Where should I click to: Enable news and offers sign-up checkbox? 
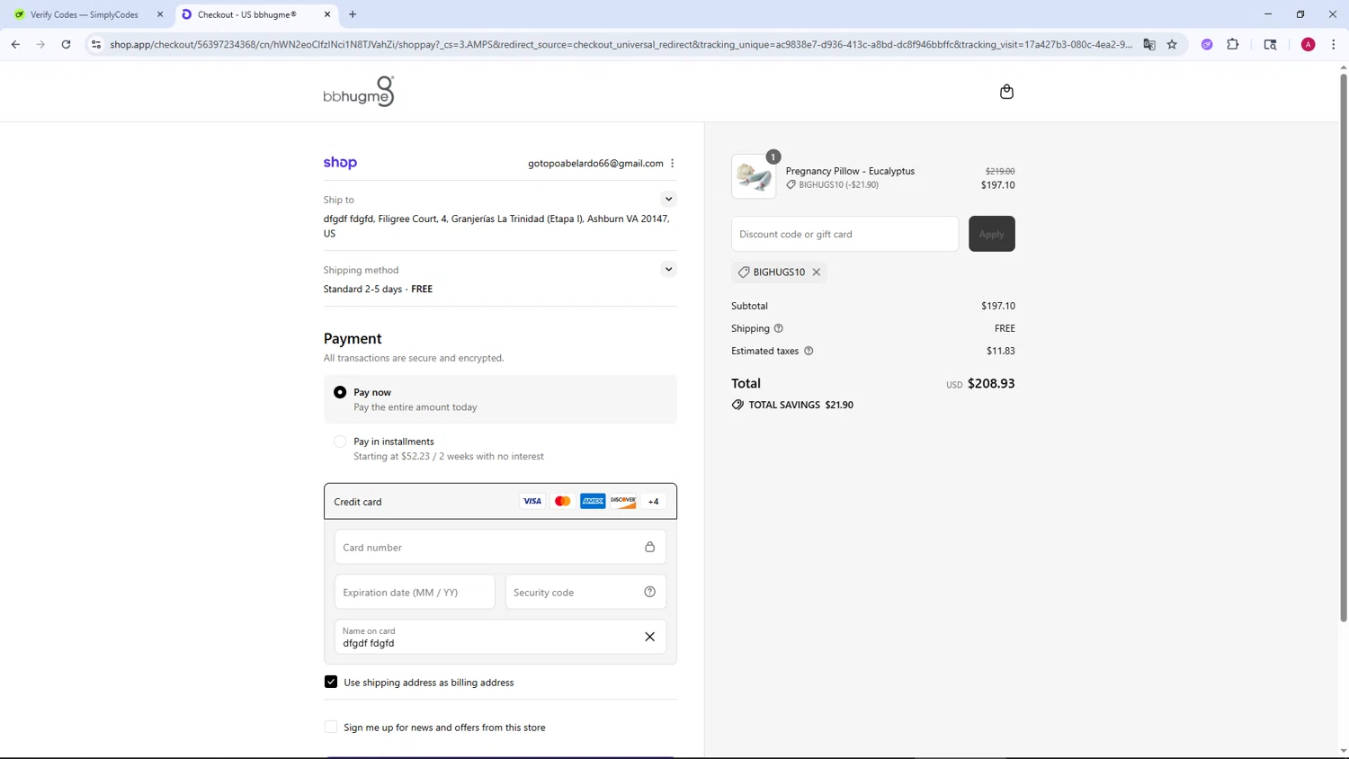click(x=331, y=727)
